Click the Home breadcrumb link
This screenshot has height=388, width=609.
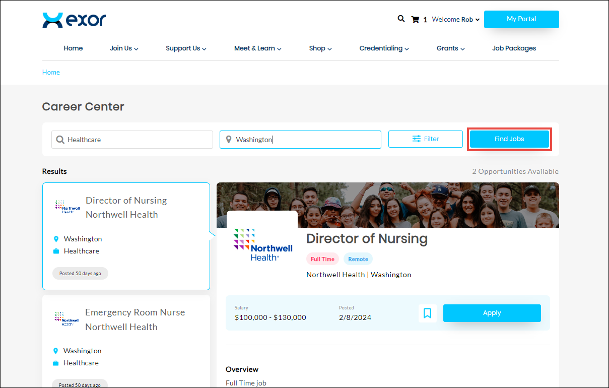pyautogui.click(x=51, y=72)
